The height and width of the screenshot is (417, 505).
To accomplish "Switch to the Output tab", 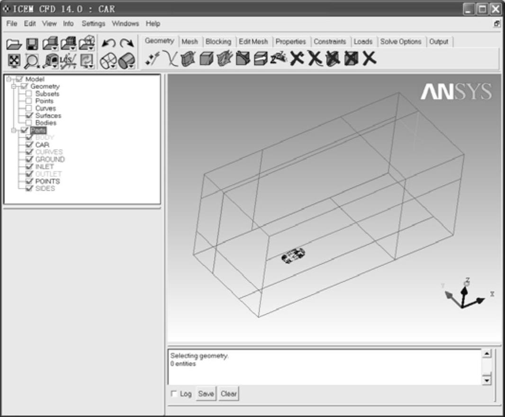I will coord(439,42).
